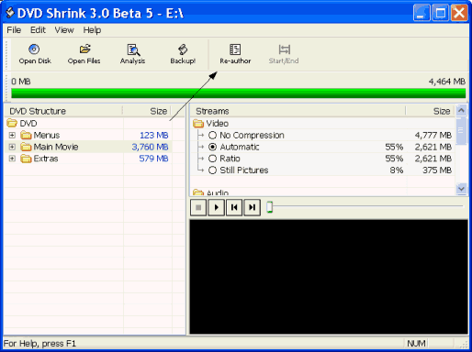
Task: Click the left pane Size column header
Action: click(147, 111)
